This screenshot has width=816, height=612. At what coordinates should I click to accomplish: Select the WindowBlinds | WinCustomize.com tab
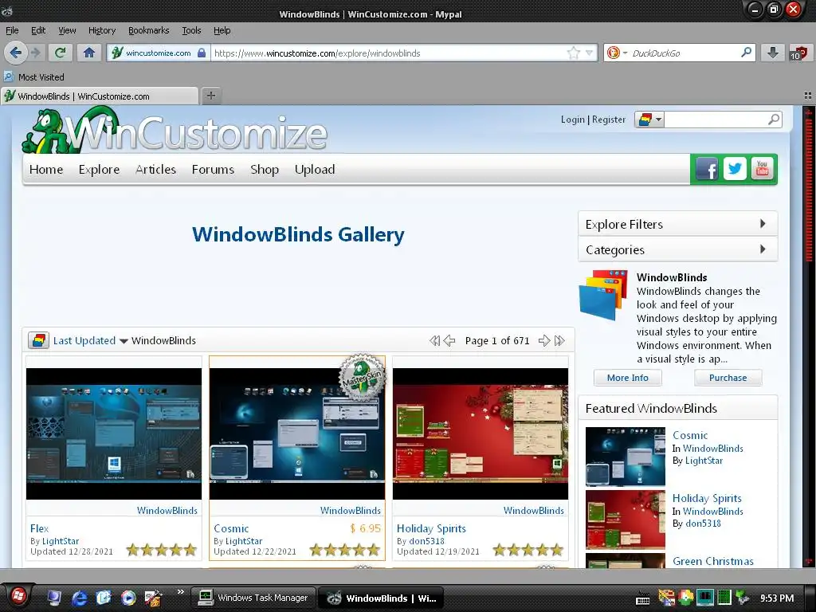pyautogui.click(x=100, y=96)
